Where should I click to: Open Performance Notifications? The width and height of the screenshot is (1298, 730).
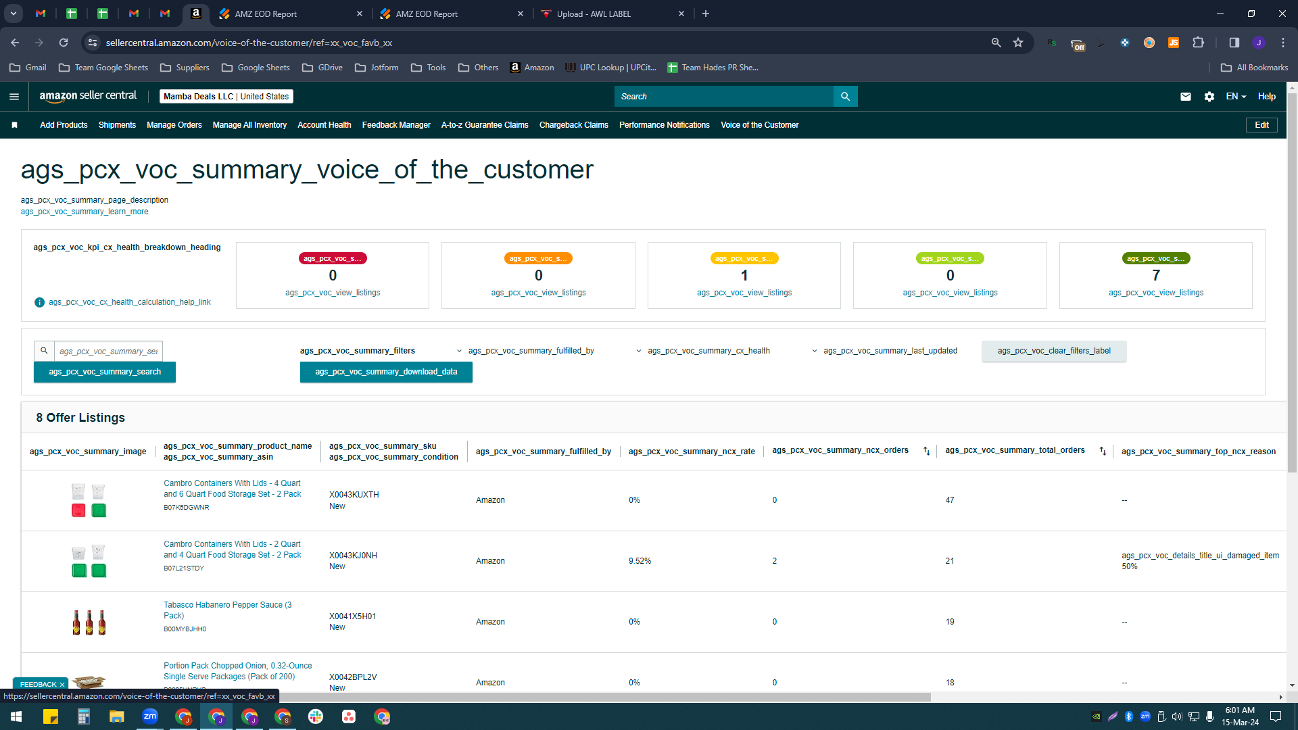[665, 125]
